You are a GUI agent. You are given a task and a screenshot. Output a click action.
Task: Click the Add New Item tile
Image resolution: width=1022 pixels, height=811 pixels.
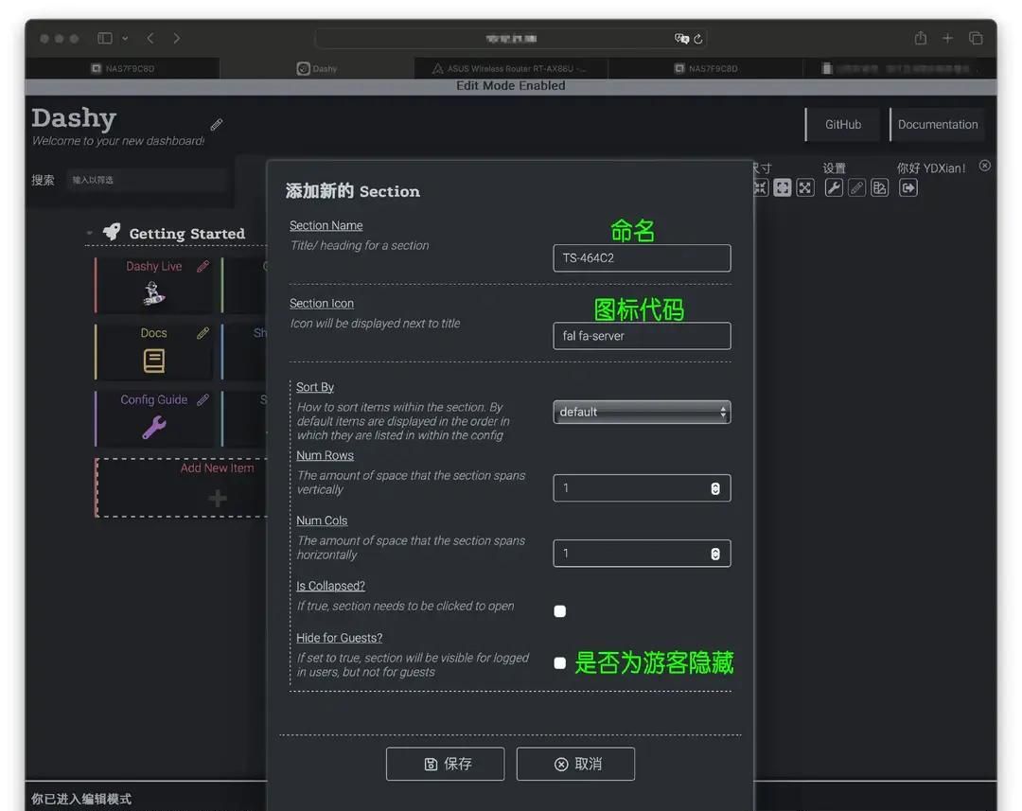tap(217, 487)
